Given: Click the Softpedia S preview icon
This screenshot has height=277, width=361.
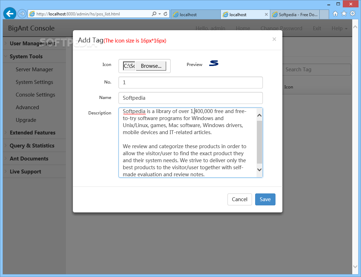Looking at the screenshot, I should [214, 63].
